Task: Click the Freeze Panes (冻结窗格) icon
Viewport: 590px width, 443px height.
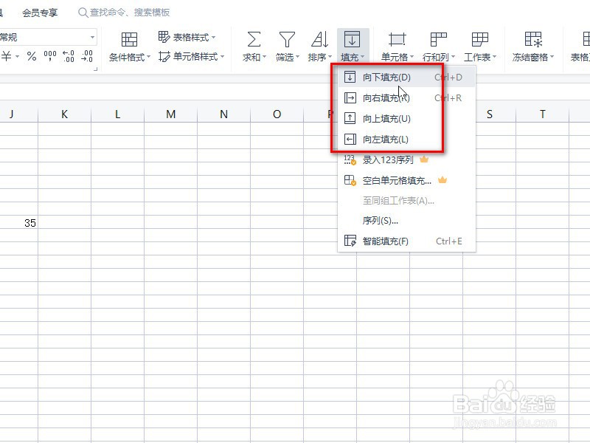Action: [533, 39]
